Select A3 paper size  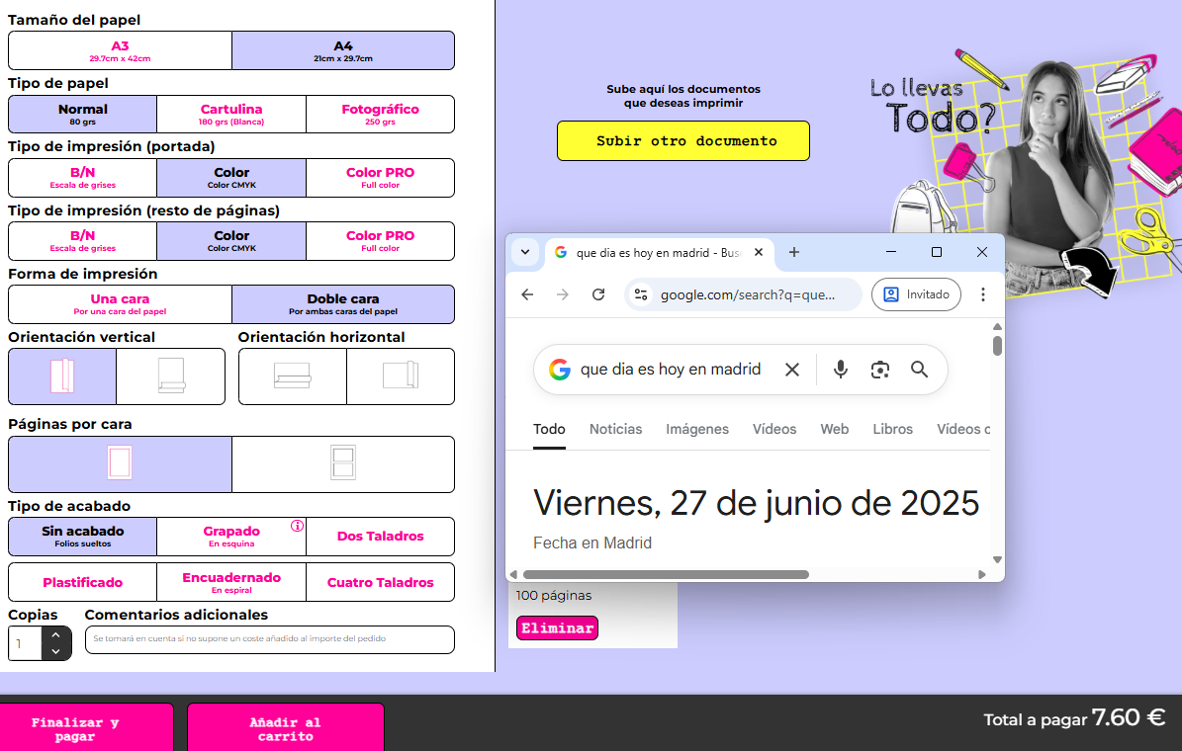(120, 50)
